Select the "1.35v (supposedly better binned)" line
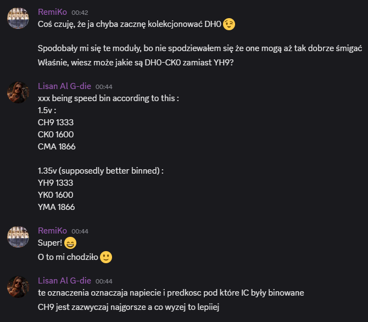This screenshot has width=368, height=322. pos(101,171)
